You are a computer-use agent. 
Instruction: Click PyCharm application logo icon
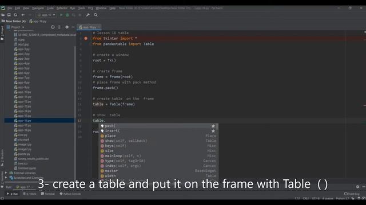[3, 8]
